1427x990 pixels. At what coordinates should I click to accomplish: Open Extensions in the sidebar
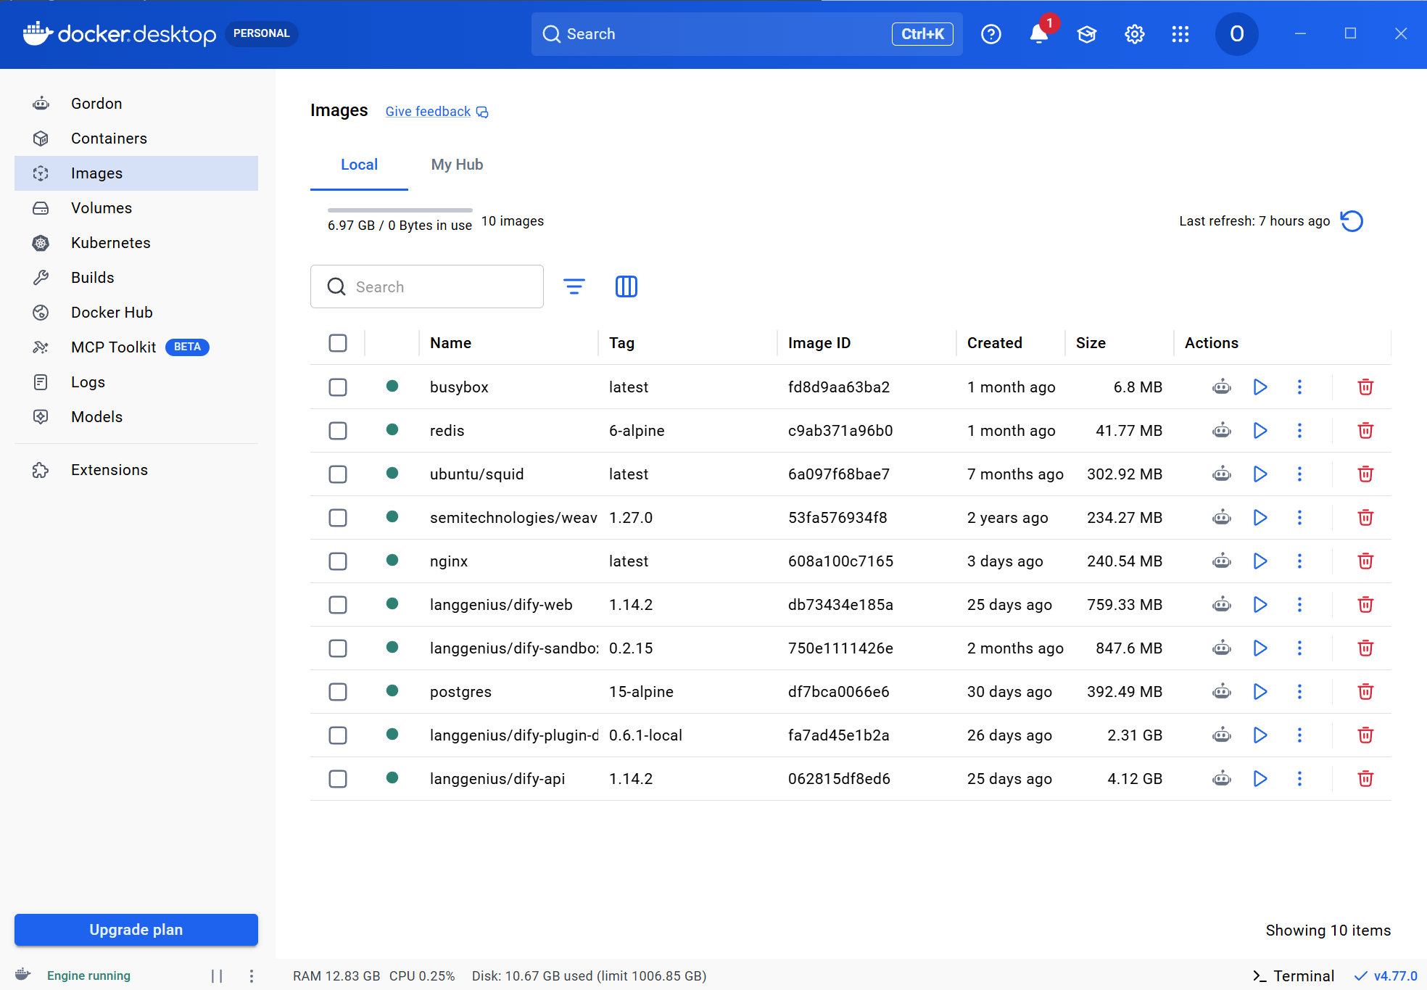pos(136,470)
